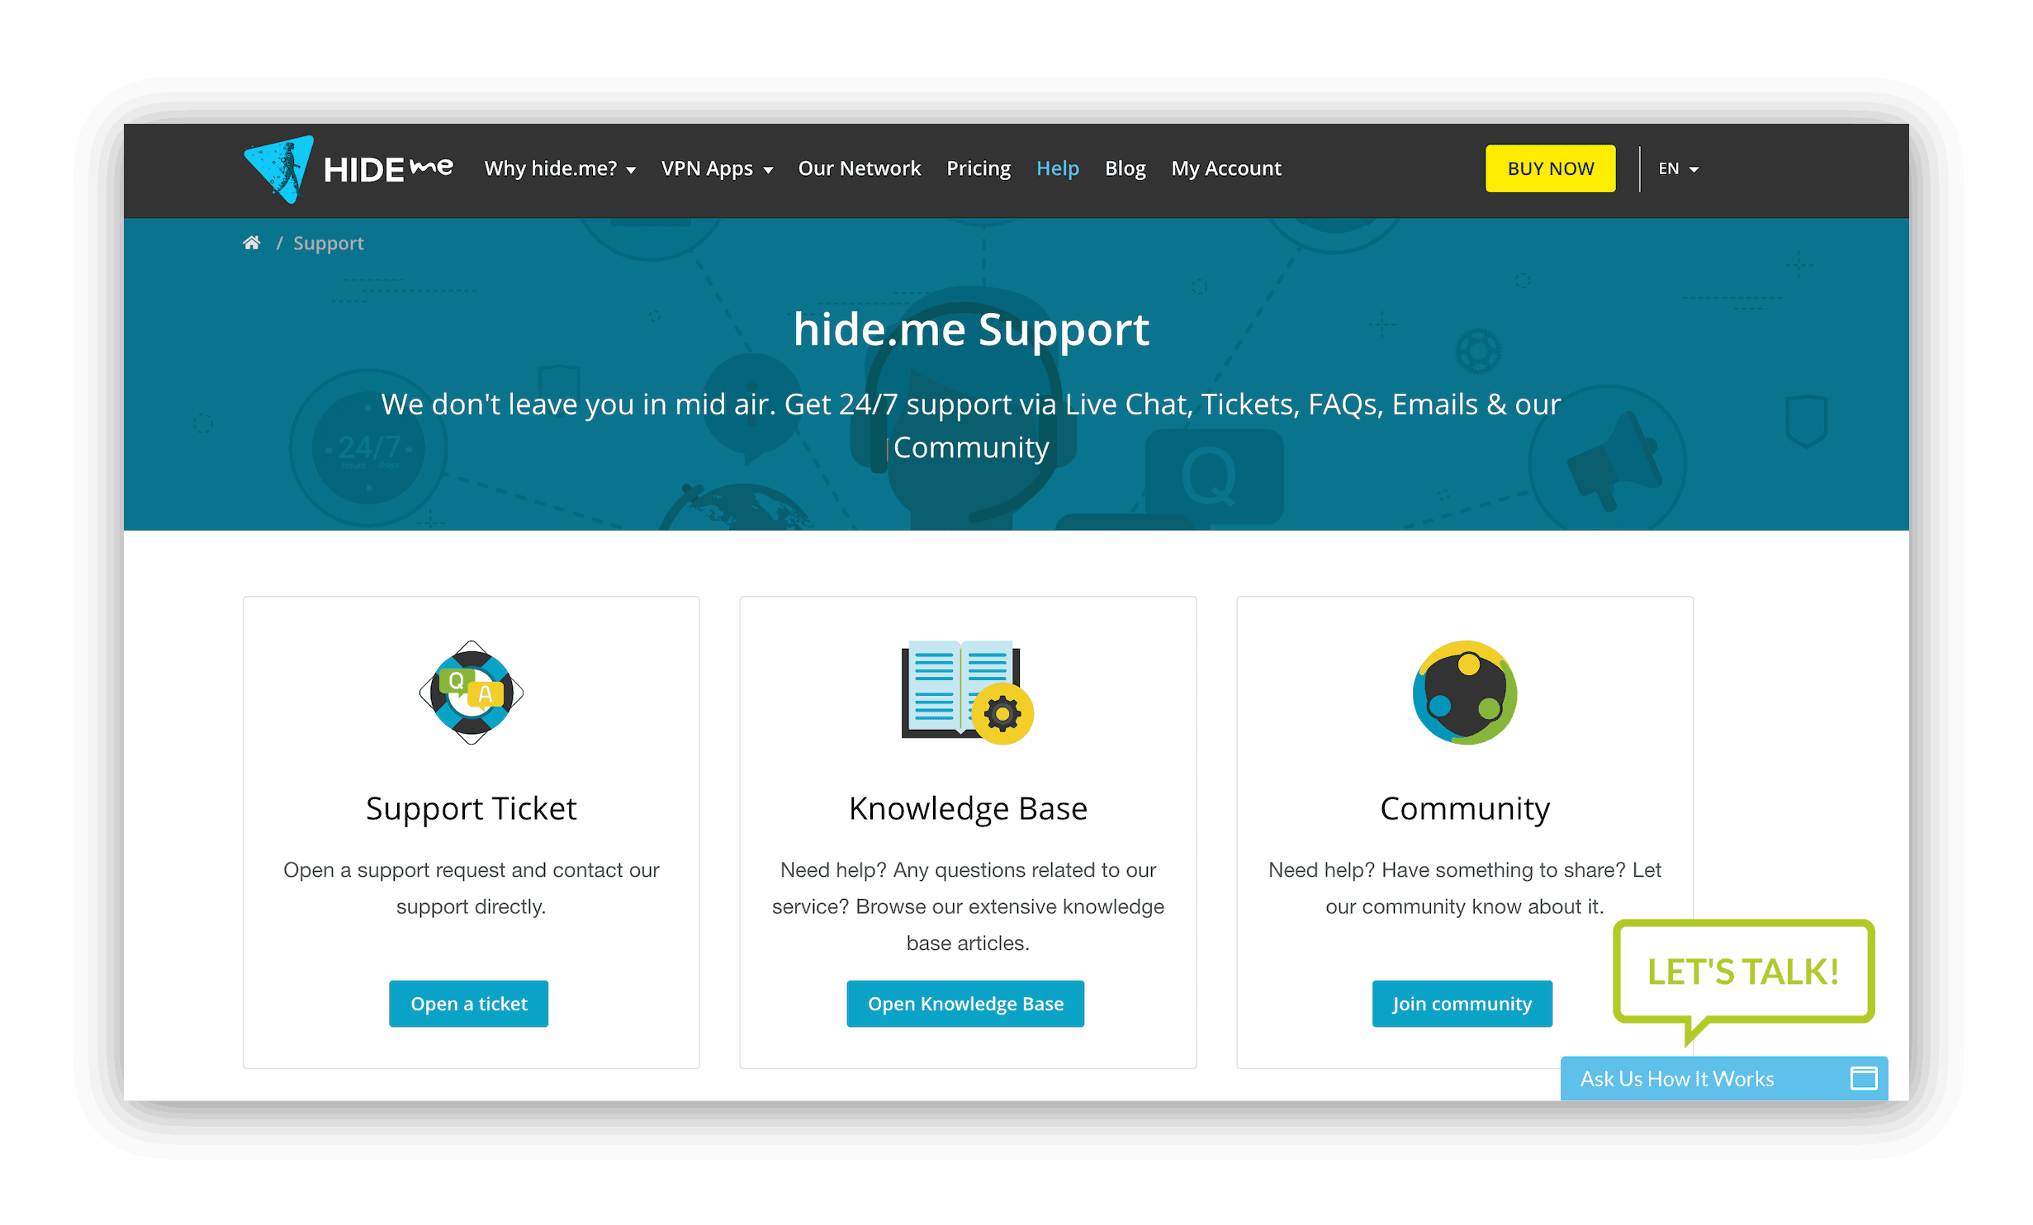The width and height of the screenshot is (2033, 1225).
Task: Click Open a ticket button
Action: tap(469, 1004)
